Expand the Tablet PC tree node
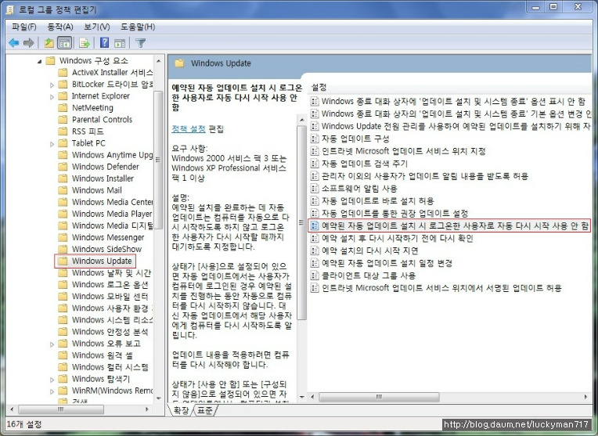The height and width of the screenshot is (436, 598). tap(52, 144)
